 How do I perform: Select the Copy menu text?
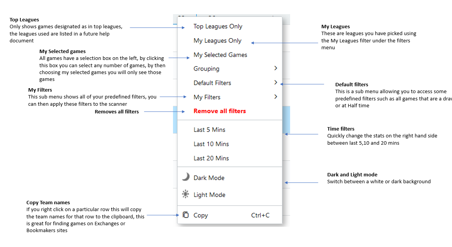click(201, 215)
